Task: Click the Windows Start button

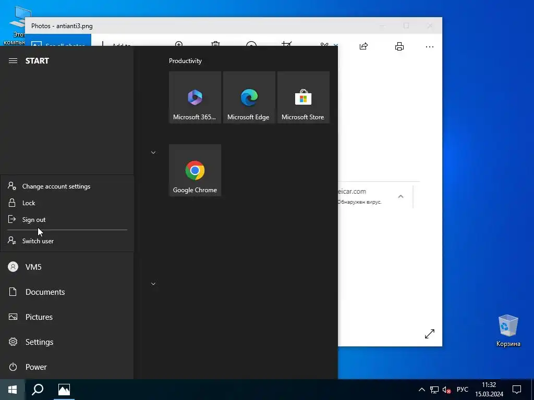Action: [13, 390]
